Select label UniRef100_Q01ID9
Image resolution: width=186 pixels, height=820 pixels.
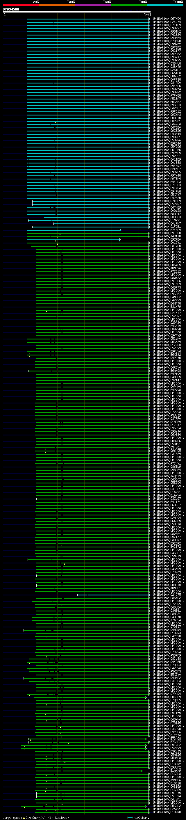coord(167,159)
